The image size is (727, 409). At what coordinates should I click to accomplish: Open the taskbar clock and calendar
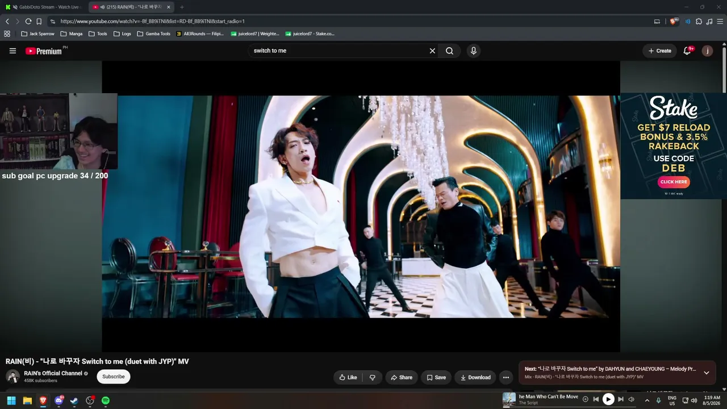(712, 400)
